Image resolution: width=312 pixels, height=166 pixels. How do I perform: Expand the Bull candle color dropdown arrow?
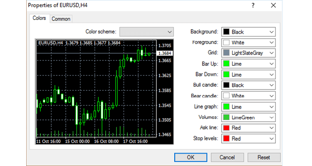pos(271,85)
